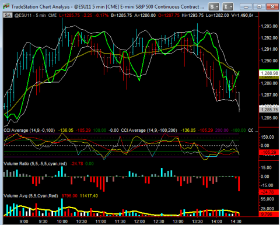Screen dimensions: 280x225
Task: Open the I interval-link dropdown
Action: [x=228, y=7]
